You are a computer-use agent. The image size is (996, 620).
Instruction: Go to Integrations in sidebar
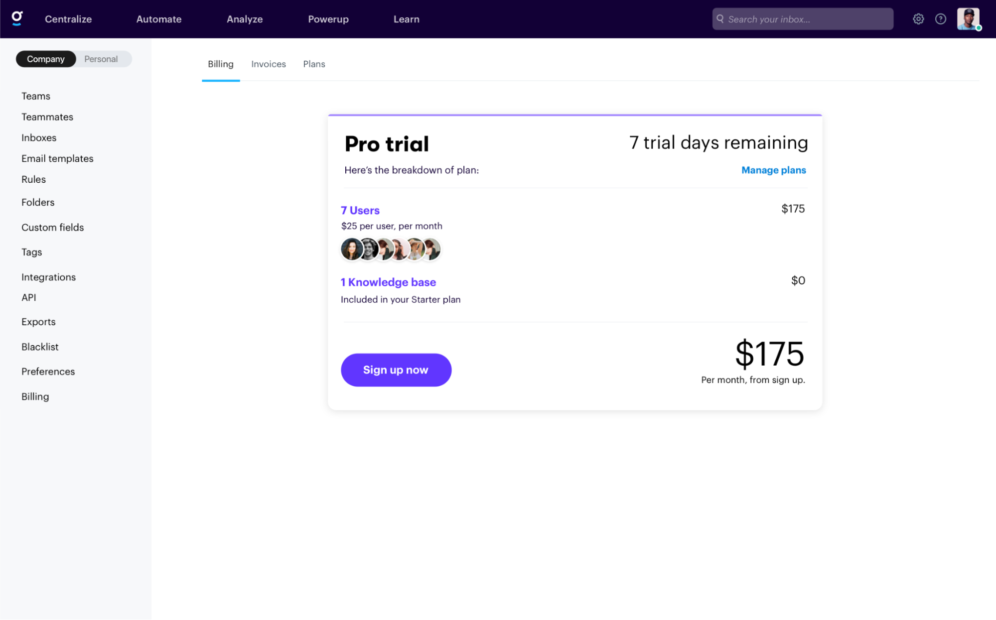(x=48, y=277)
